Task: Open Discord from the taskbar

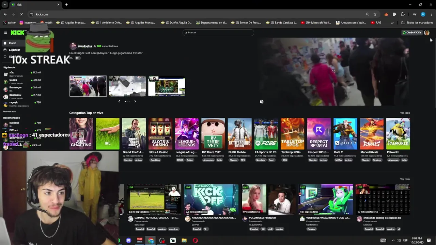Action: pyautogui.click(x=128, y=241)
